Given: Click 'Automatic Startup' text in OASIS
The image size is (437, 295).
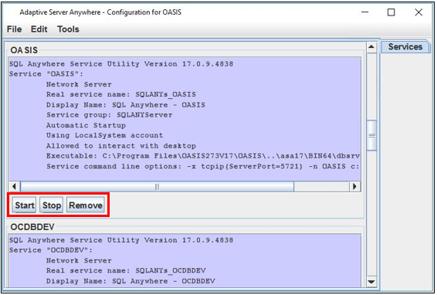Looking at the screenshot, I should click(x=86, y=125).
